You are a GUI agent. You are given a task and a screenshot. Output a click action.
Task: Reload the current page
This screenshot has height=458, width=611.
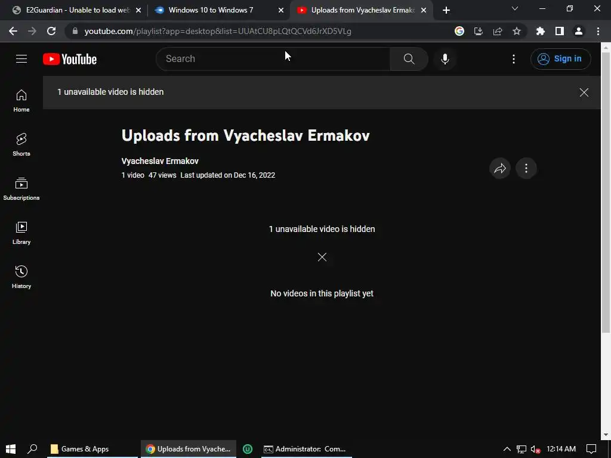pos(51,31)
